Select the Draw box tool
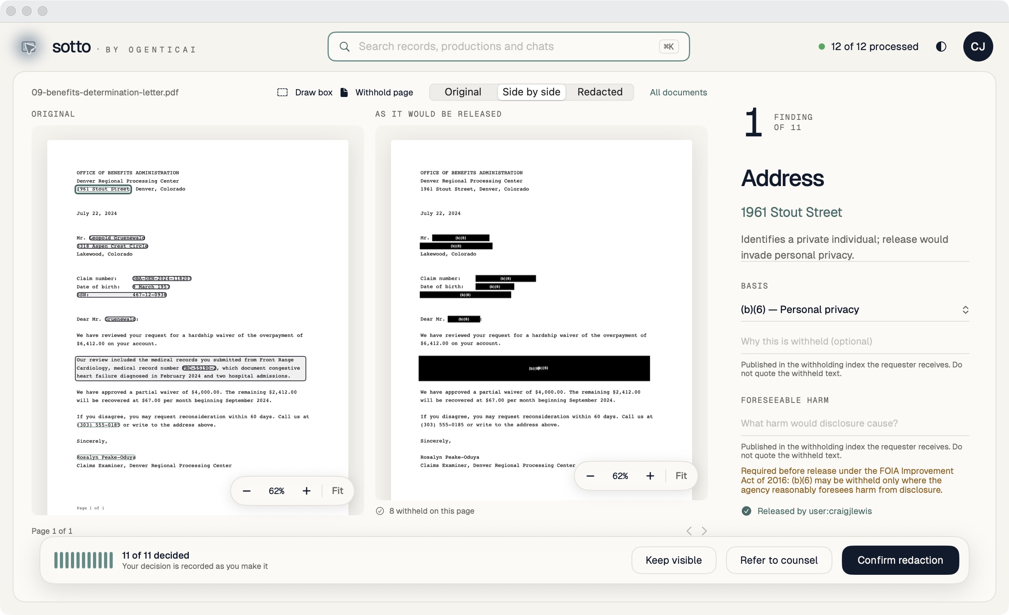The height and width of the screenshot is (615, 1009). click(x=305, y=93)
